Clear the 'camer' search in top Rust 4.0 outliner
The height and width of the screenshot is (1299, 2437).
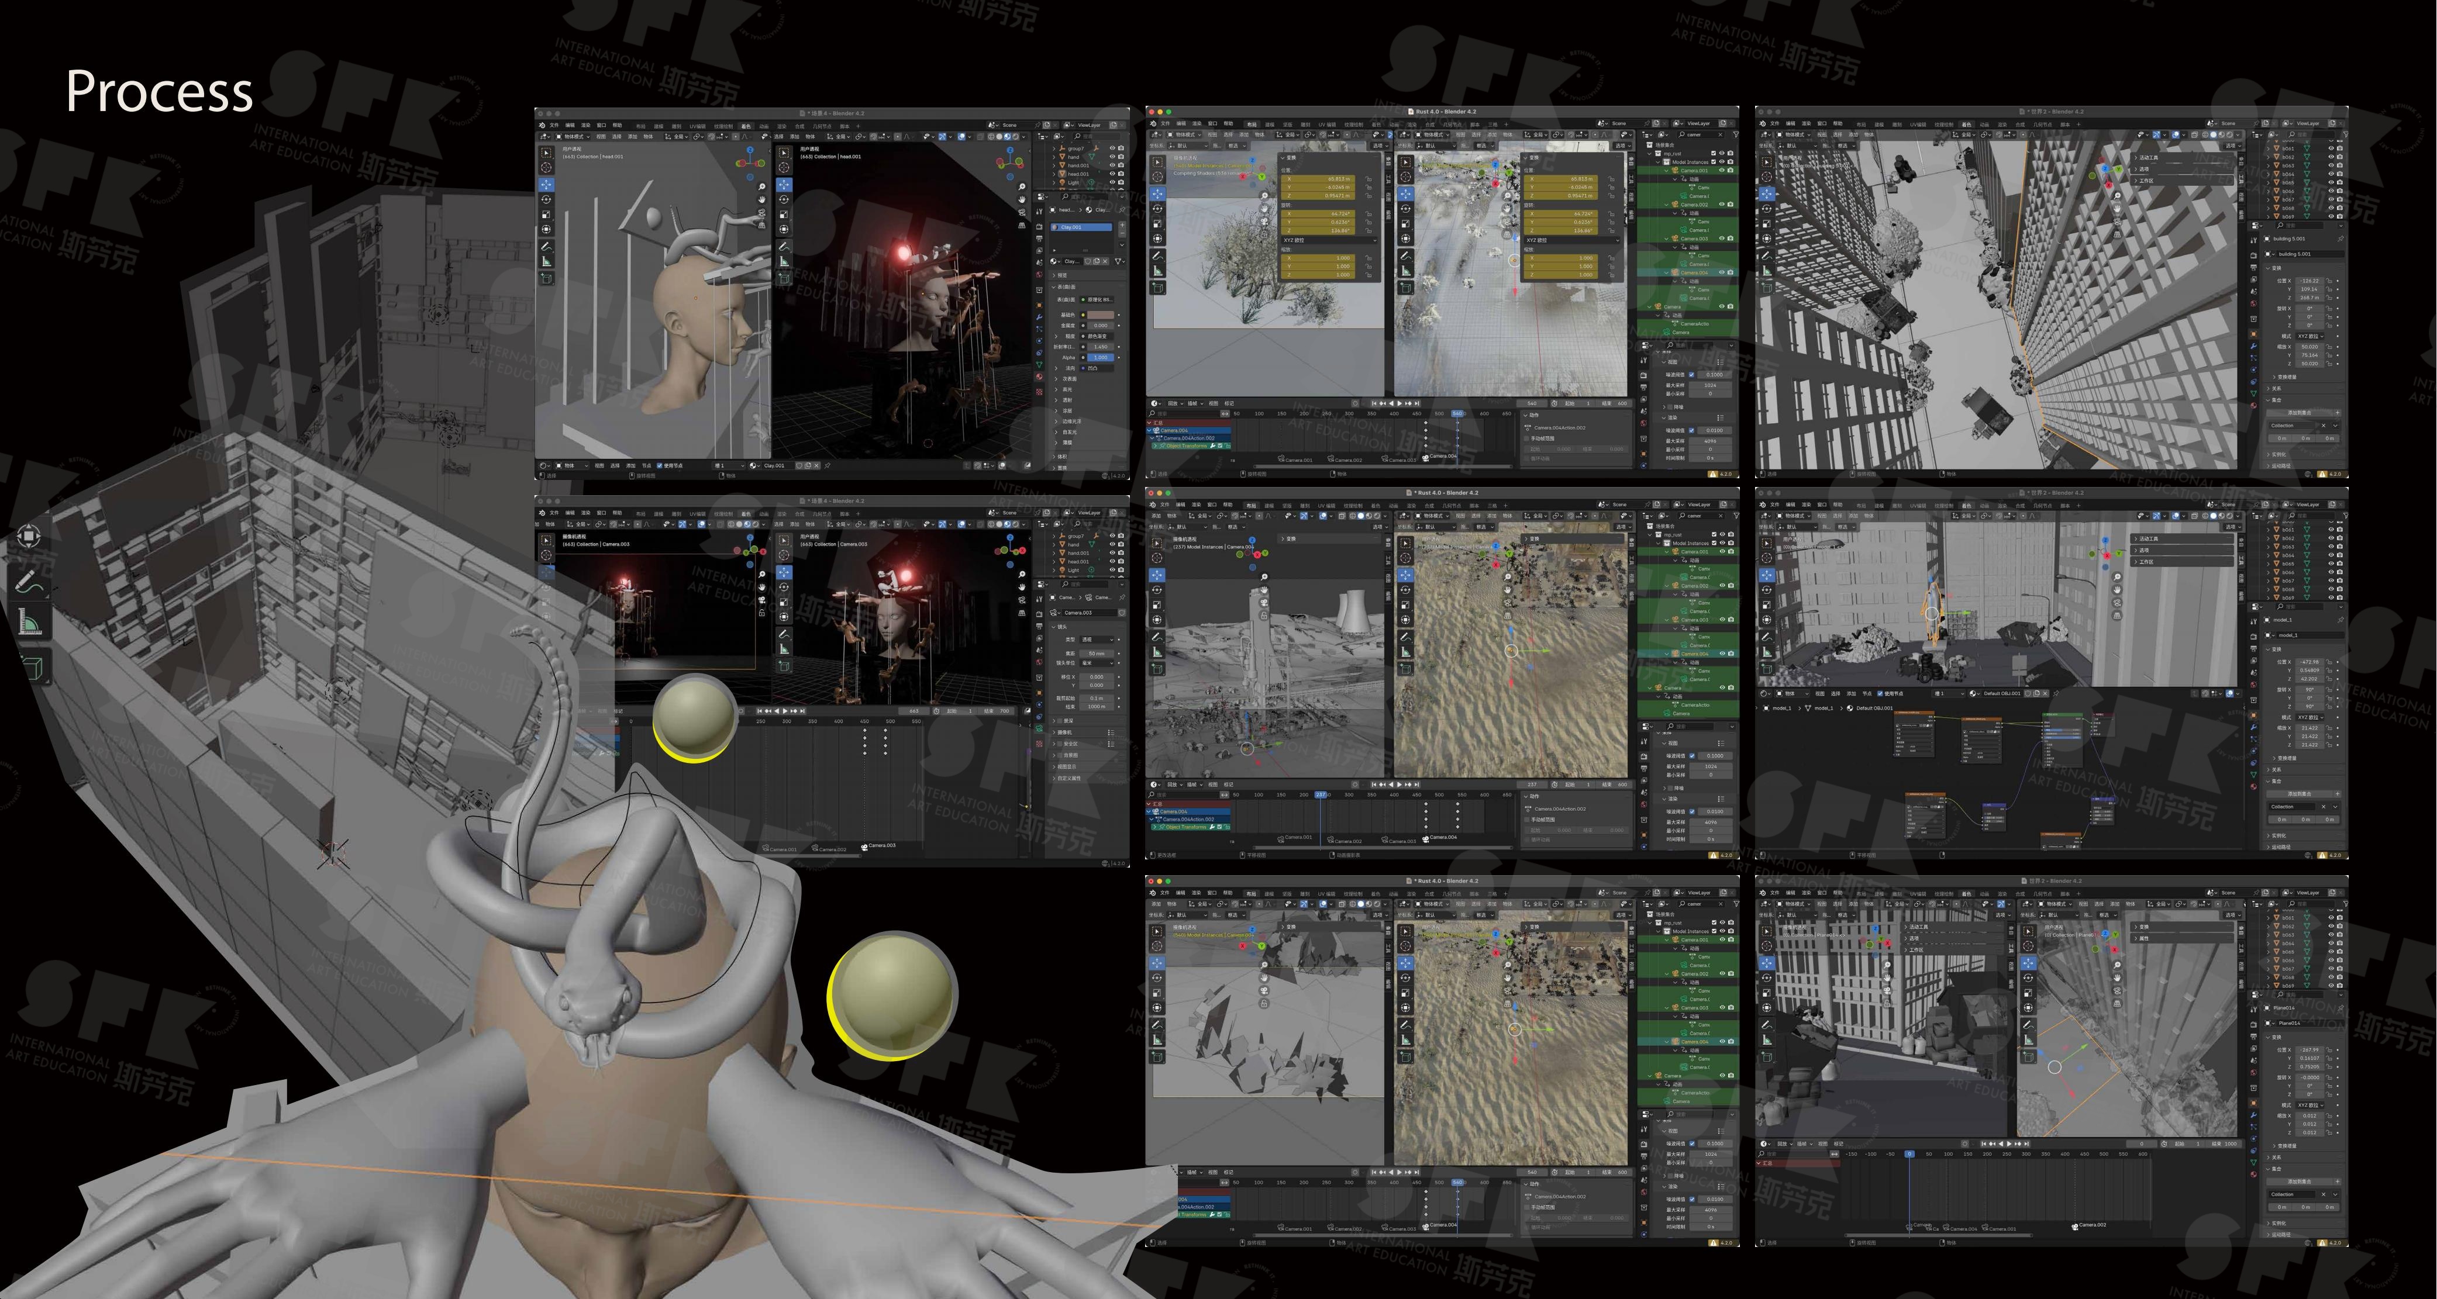pyautogui.click(x=1721, y=134)
